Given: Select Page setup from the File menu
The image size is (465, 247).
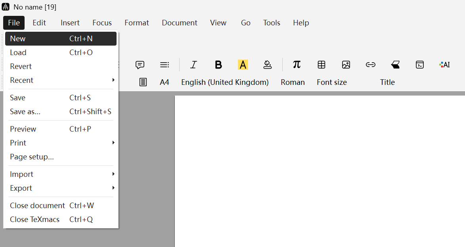Looking at the screenshot, I should coord(32,157).
